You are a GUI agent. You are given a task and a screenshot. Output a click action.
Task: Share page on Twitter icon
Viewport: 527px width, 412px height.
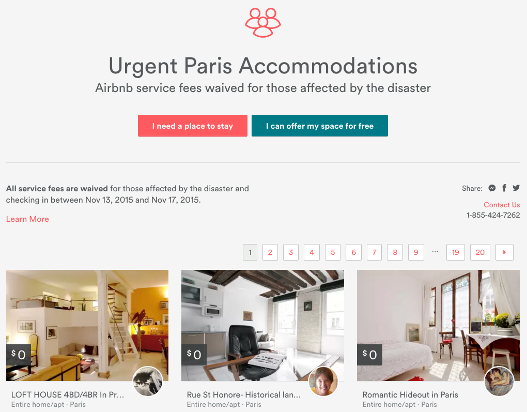[516, 188]
